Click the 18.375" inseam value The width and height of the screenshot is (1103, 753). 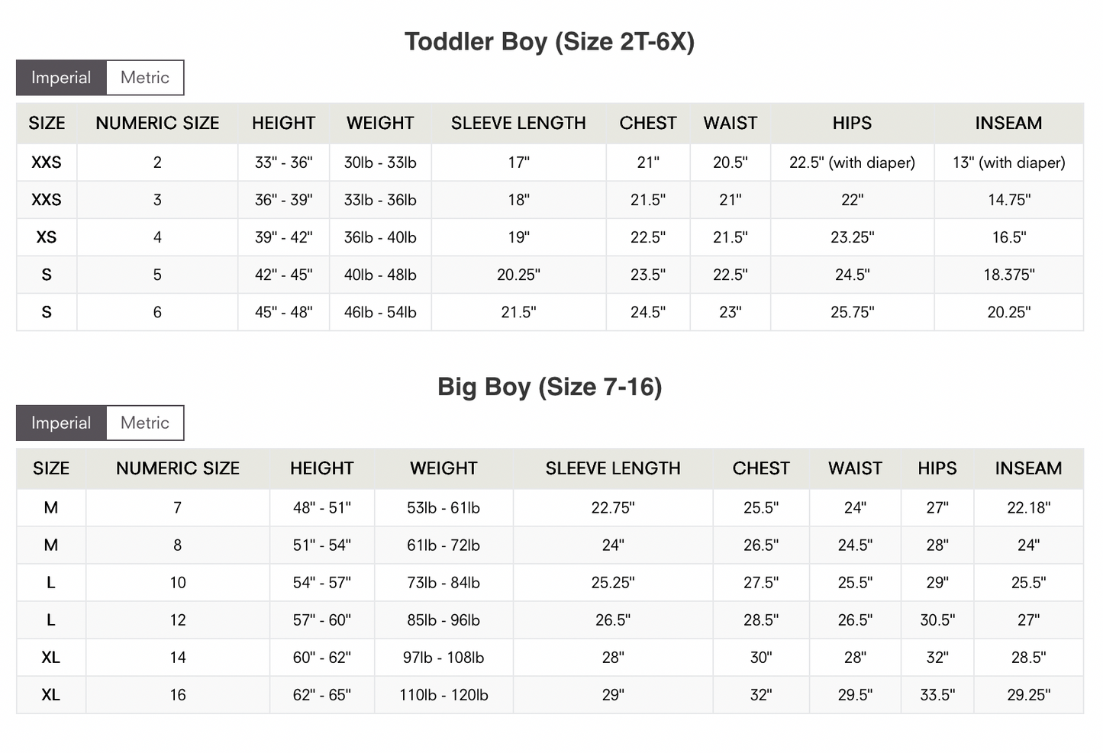coord(1008,275)
